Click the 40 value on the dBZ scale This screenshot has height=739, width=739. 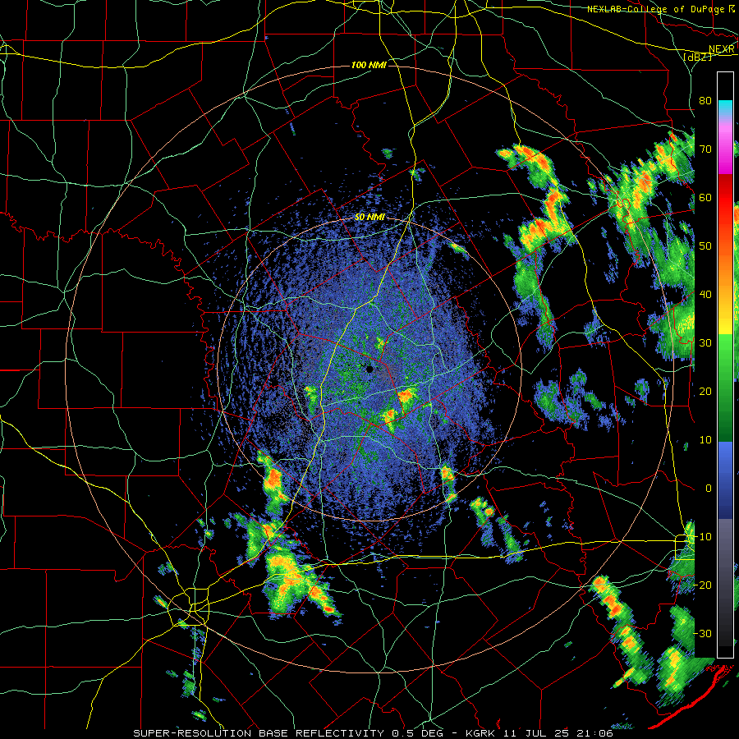705,295
